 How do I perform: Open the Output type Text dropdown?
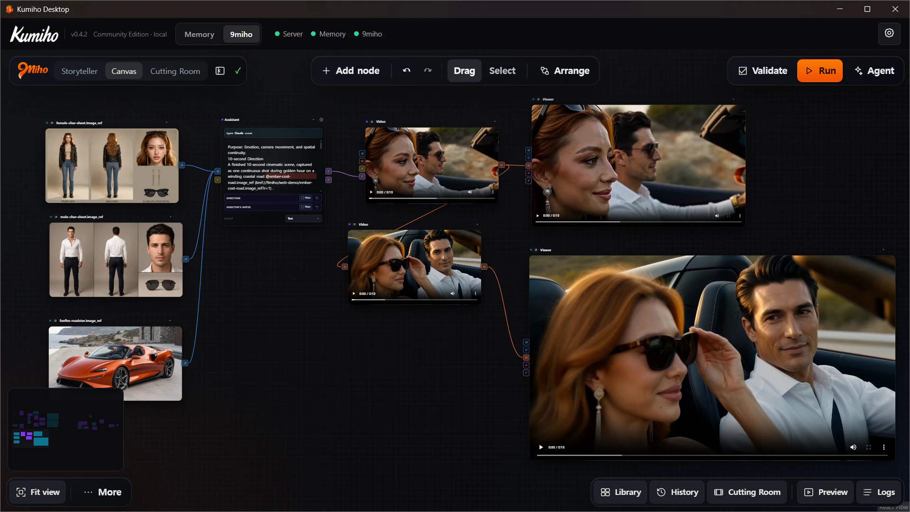pos(304,219)
